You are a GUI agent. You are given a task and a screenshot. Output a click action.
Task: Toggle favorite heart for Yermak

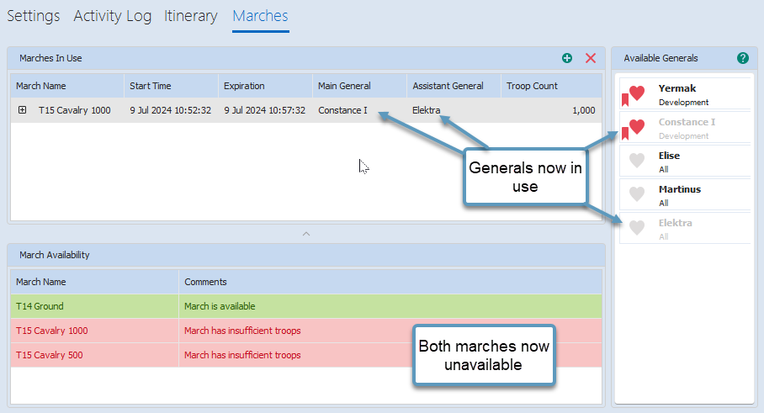[638, 93]
